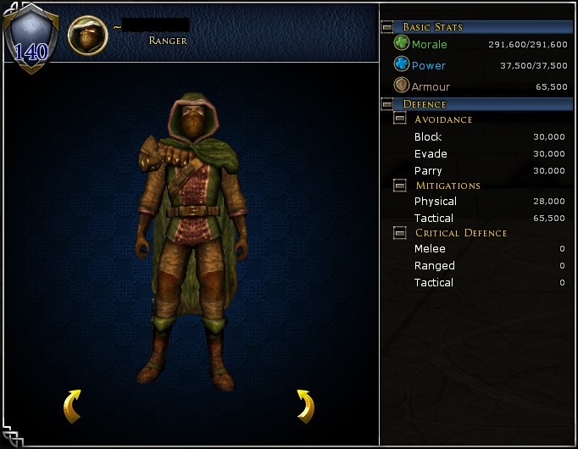Select the Evade stat row
The width and height of the screenshot is (578, 449).
489,153
